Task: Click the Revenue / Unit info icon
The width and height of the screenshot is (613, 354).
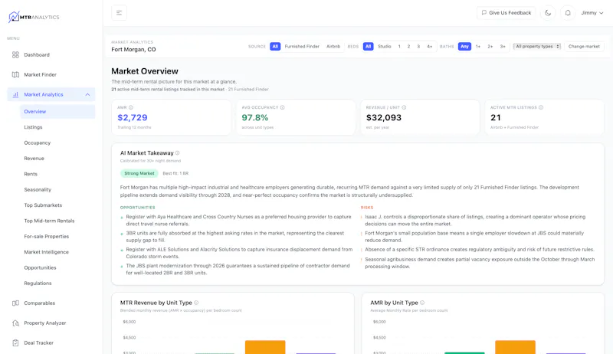Action: point(404,107)
